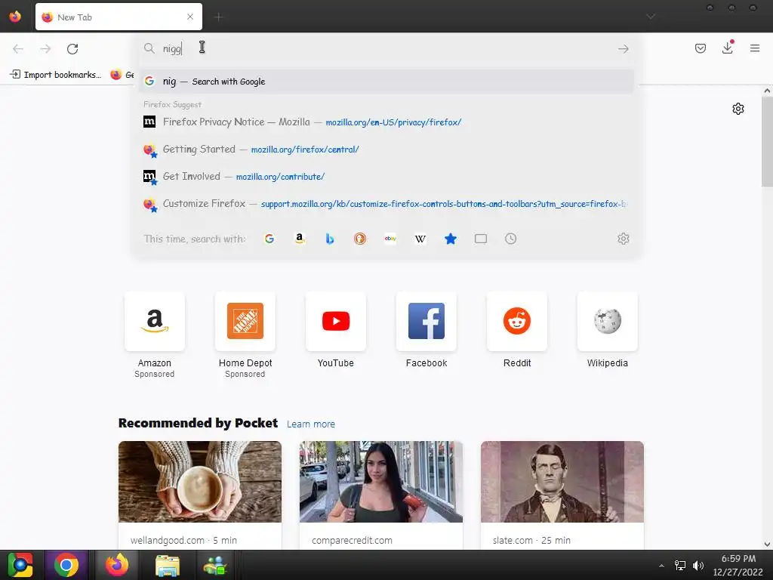This screenshot has width=773, height=580.
Task: Expand the list all tabs chevron
Action: coord(651,17)
